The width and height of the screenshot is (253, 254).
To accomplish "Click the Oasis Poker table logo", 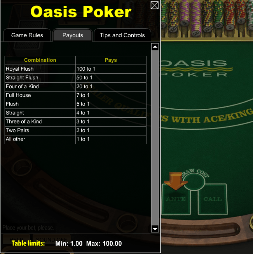I will pyautogui.click(x=194, y=68).
